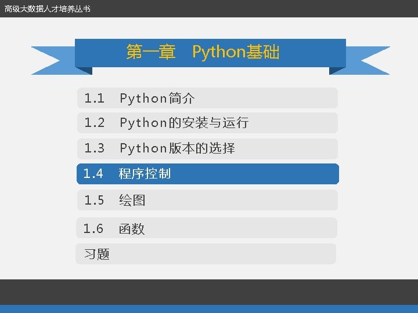The height and width of the screenshot is (313, 418).
Task: Go to 1.3 Python版本的选择
Action: [x=207, y=148]
